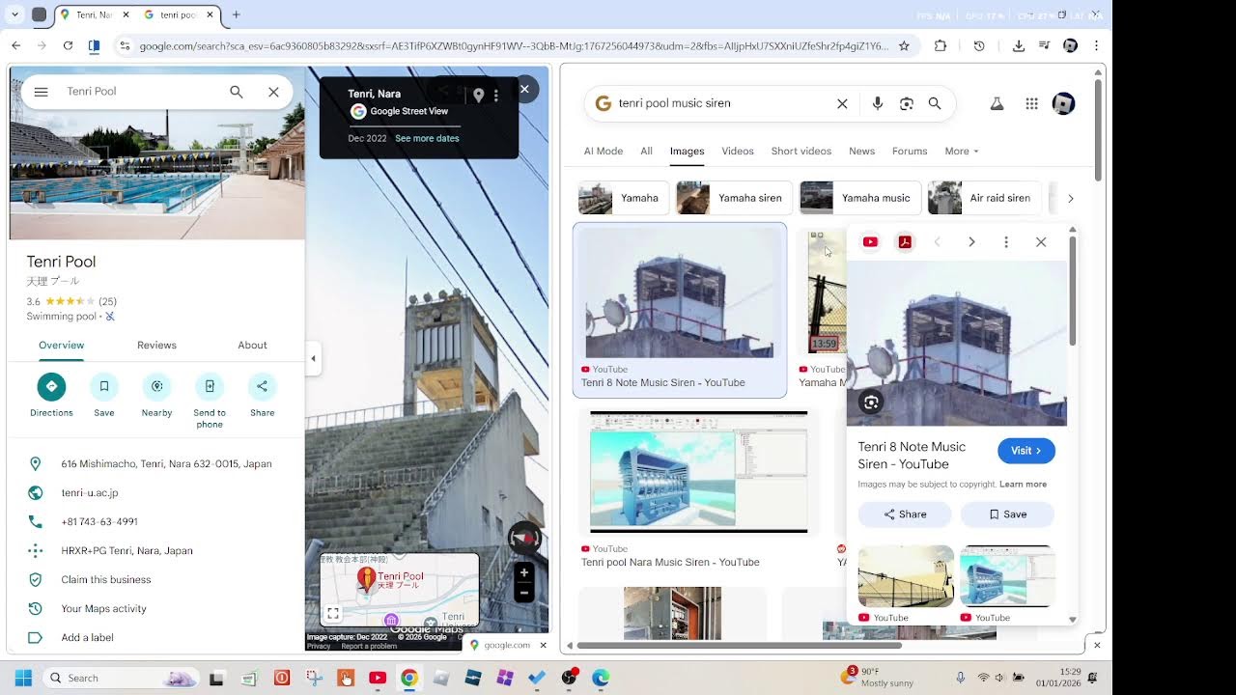The width and height of the screenshot is (1236, 695).
Task: Search inside preview image with Lens
Action: point(871,403)
